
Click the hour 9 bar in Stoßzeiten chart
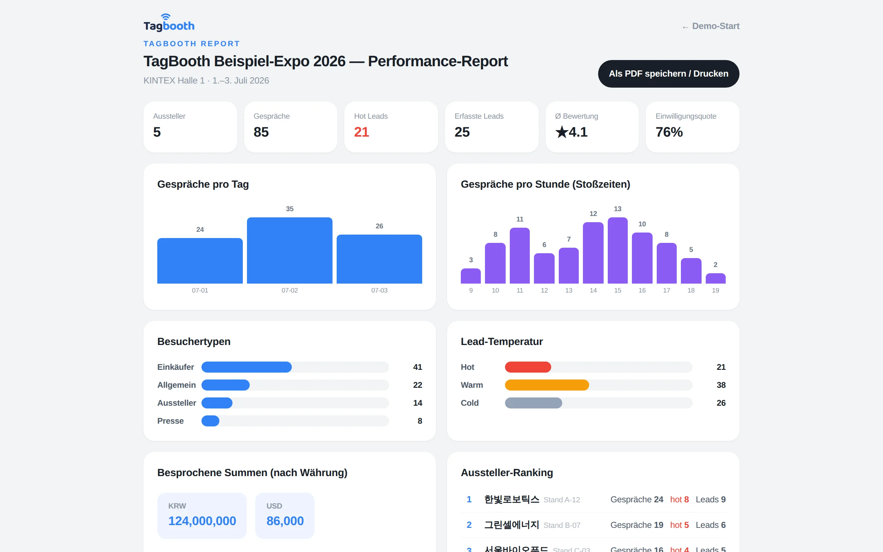(x=471, y=276)
